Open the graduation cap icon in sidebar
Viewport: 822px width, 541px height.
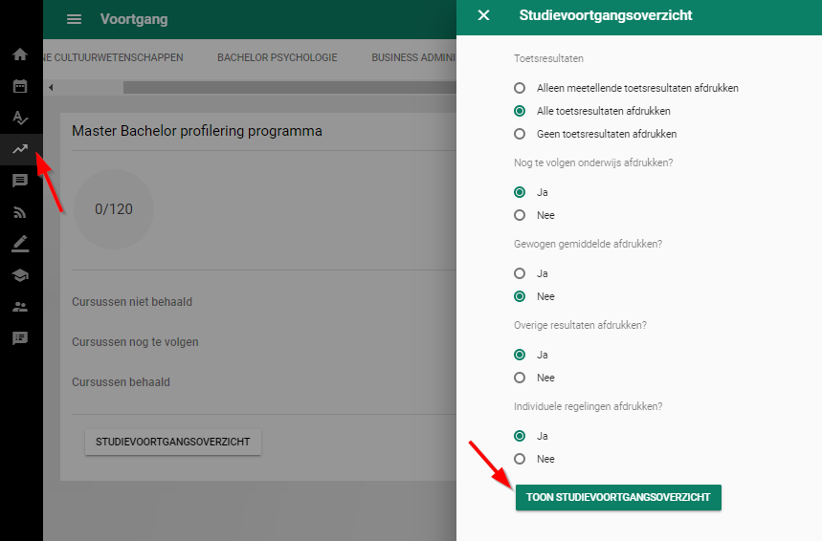click(x=20, y=275)
